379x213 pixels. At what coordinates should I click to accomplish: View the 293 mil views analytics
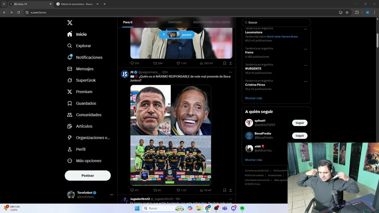click(x=206, y=63)
